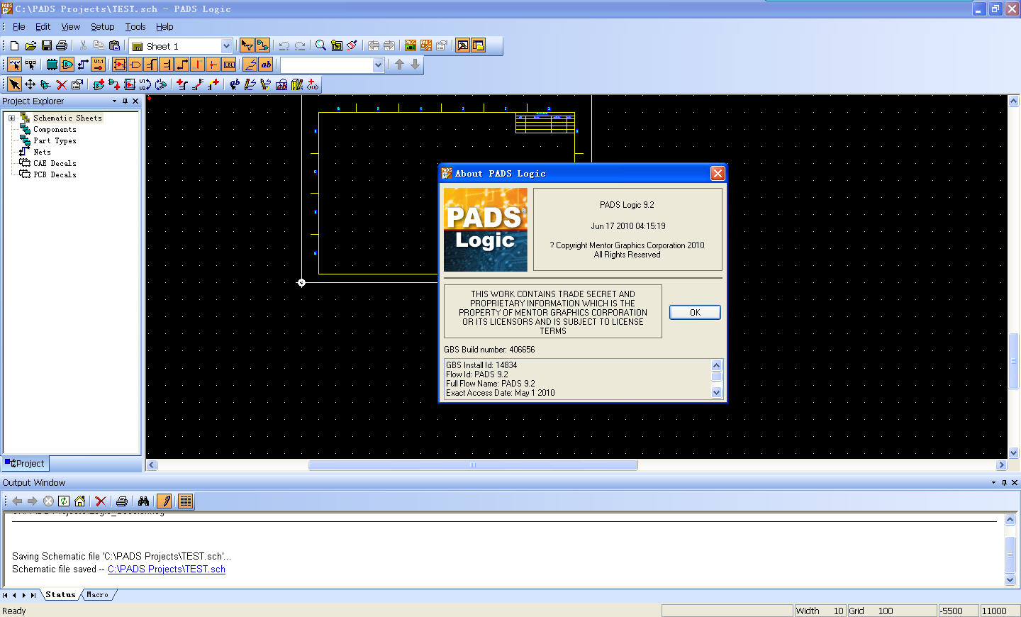The image size is (1021, 617).
Task: Open the File menu
Action: (18, 27)
